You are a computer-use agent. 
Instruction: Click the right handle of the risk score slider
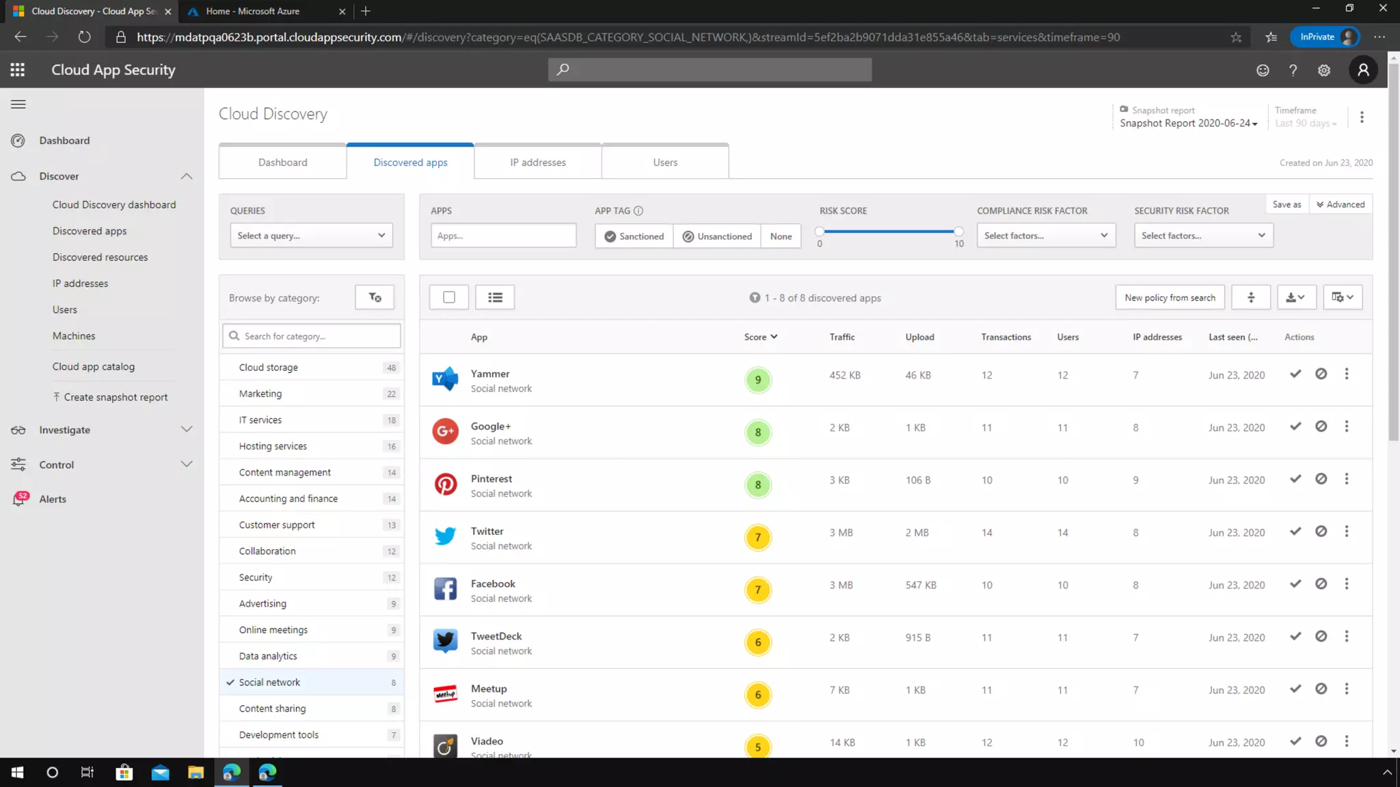pos(958,232)
